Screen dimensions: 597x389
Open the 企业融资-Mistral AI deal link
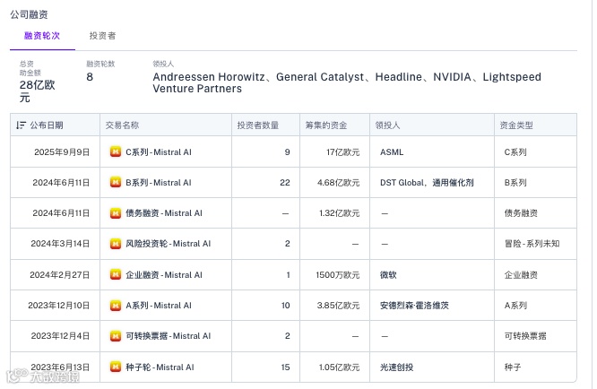(x=164, y=275)
